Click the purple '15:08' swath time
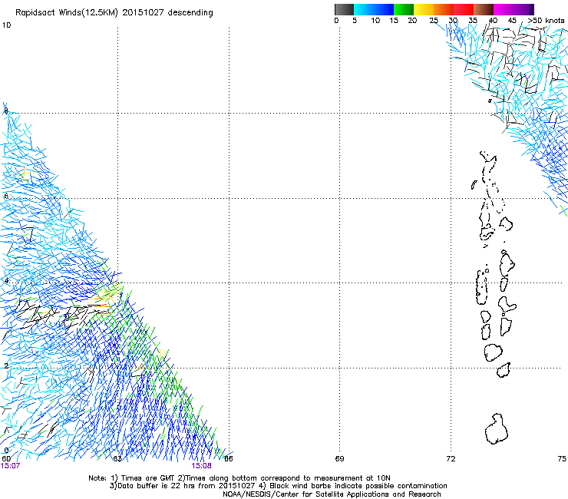Viewport: 568px width, 499px height. pyautogui.click(x=201, y=466)
